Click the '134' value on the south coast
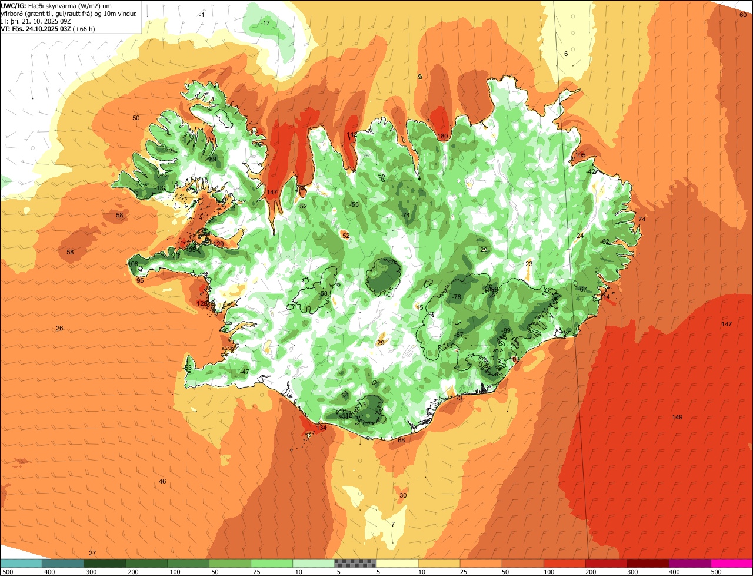This screenshot has width=753, height=576. coord(321,428)
